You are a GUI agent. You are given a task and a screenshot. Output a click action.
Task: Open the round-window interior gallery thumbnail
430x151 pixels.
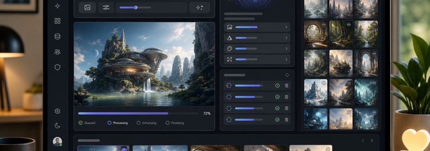316,34
